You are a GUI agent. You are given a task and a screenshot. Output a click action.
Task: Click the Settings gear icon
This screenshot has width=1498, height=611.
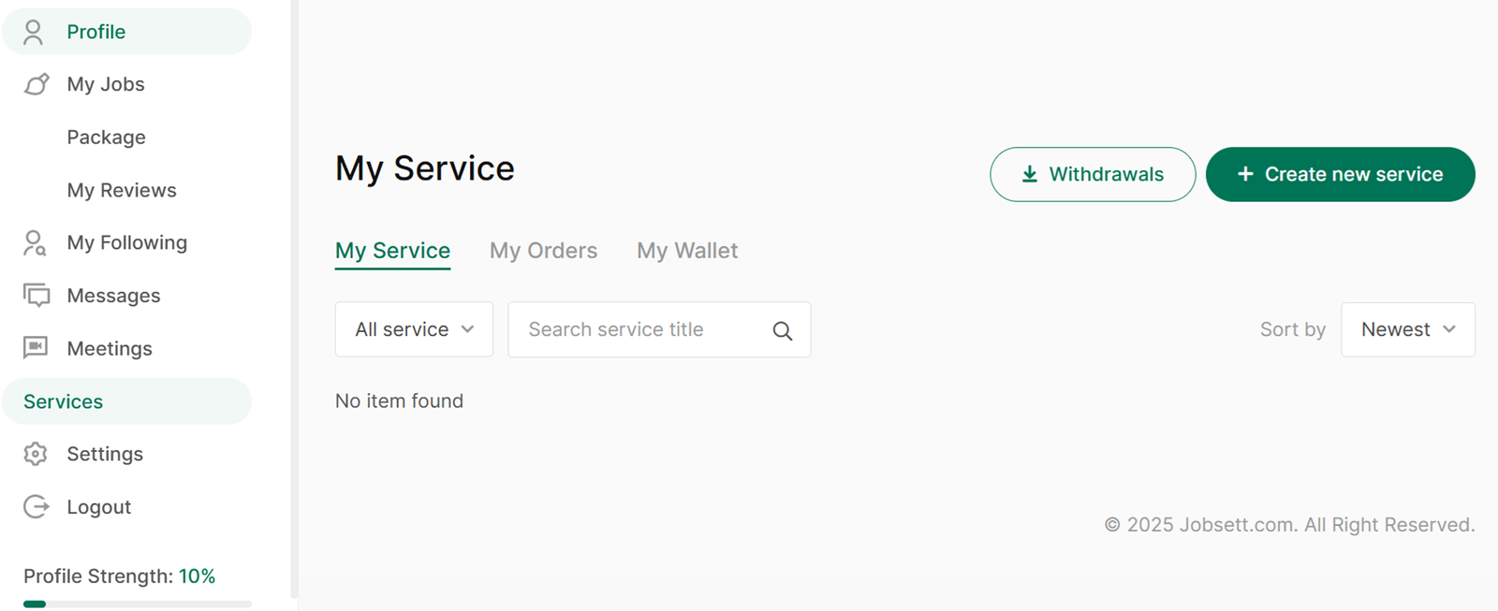[x=36, y=454]
